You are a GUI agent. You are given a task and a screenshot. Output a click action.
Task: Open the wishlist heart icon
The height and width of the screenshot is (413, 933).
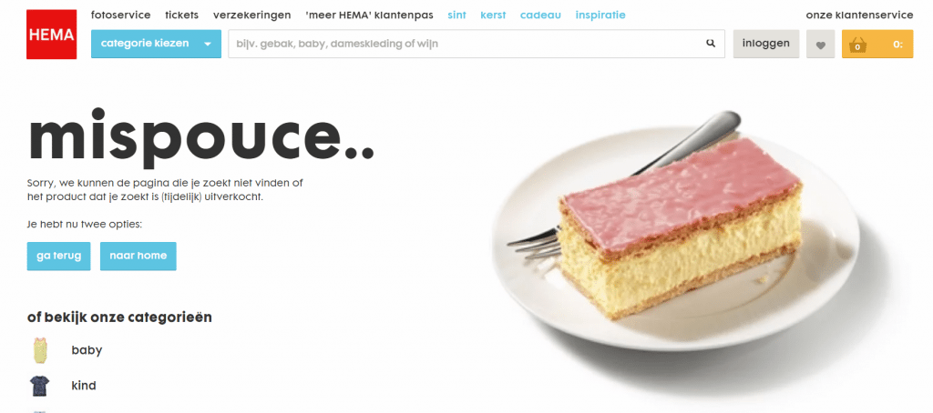pyautogui.click(x=821, y=44)
